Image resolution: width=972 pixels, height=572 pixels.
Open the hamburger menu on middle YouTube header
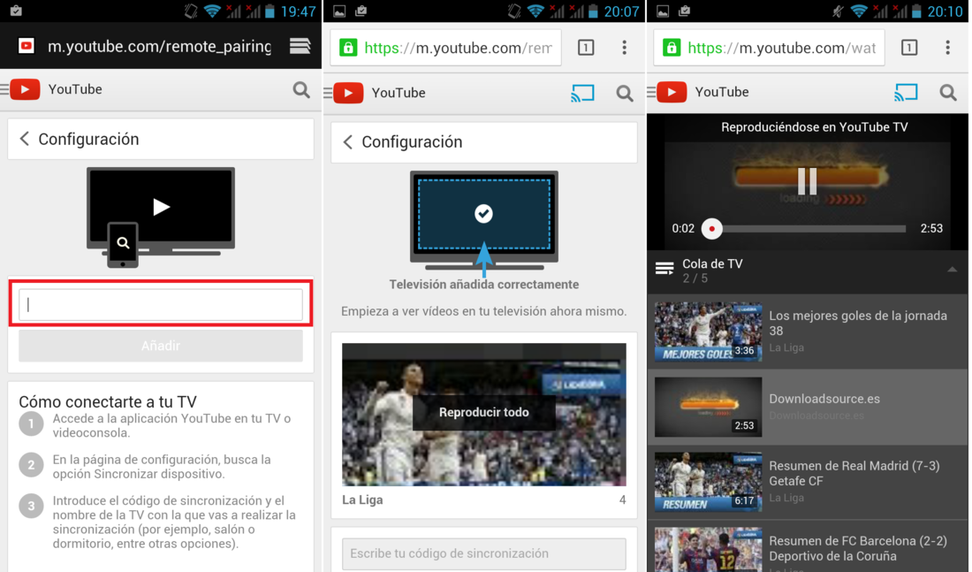(x=328, y=93)
